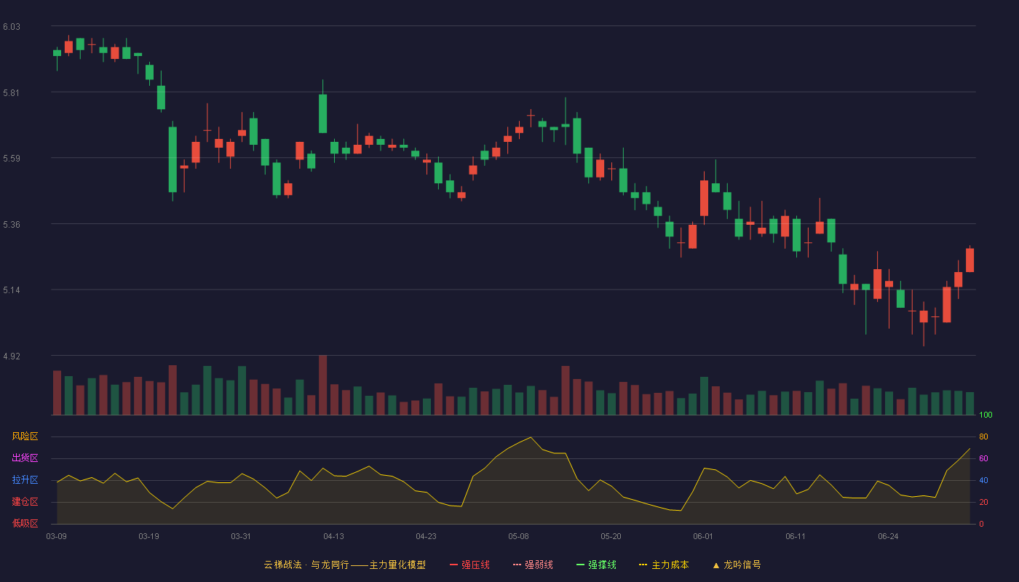
Task: Click the orange 80 indicator axis value
Action: pos(983,436)
